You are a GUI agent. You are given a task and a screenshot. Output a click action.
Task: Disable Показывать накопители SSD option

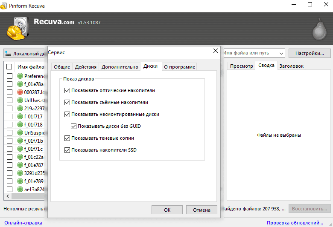pos(67,150)
